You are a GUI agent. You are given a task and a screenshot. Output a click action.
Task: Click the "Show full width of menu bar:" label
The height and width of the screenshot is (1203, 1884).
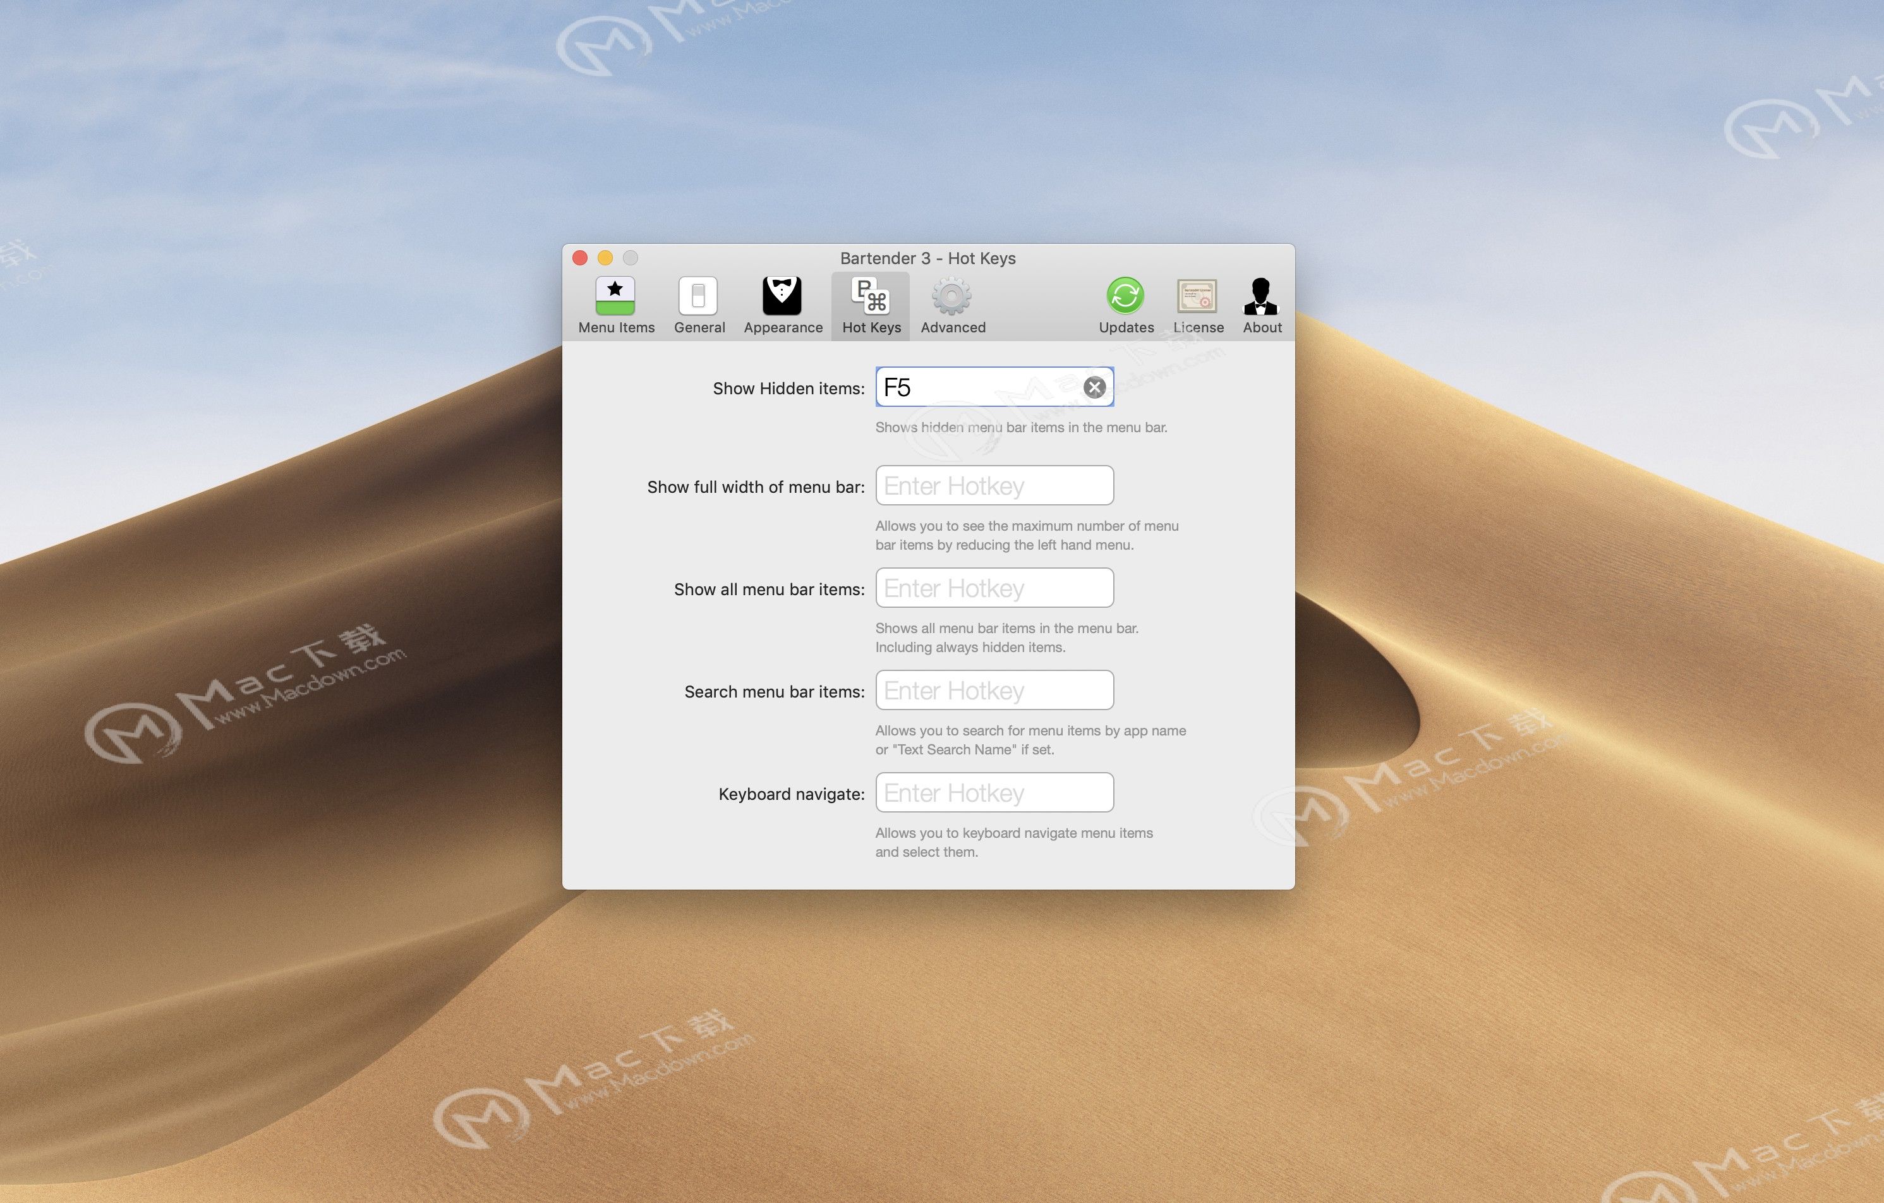pos(755,487)
